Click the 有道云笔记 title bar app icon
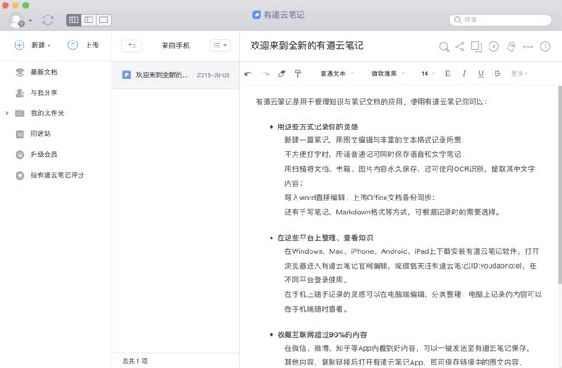The width and height of the screenshot is (562, 368). click(257, 15)
